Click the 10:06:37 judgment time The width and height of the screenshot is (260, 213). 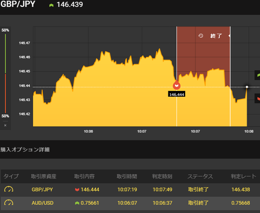(162, 203)
